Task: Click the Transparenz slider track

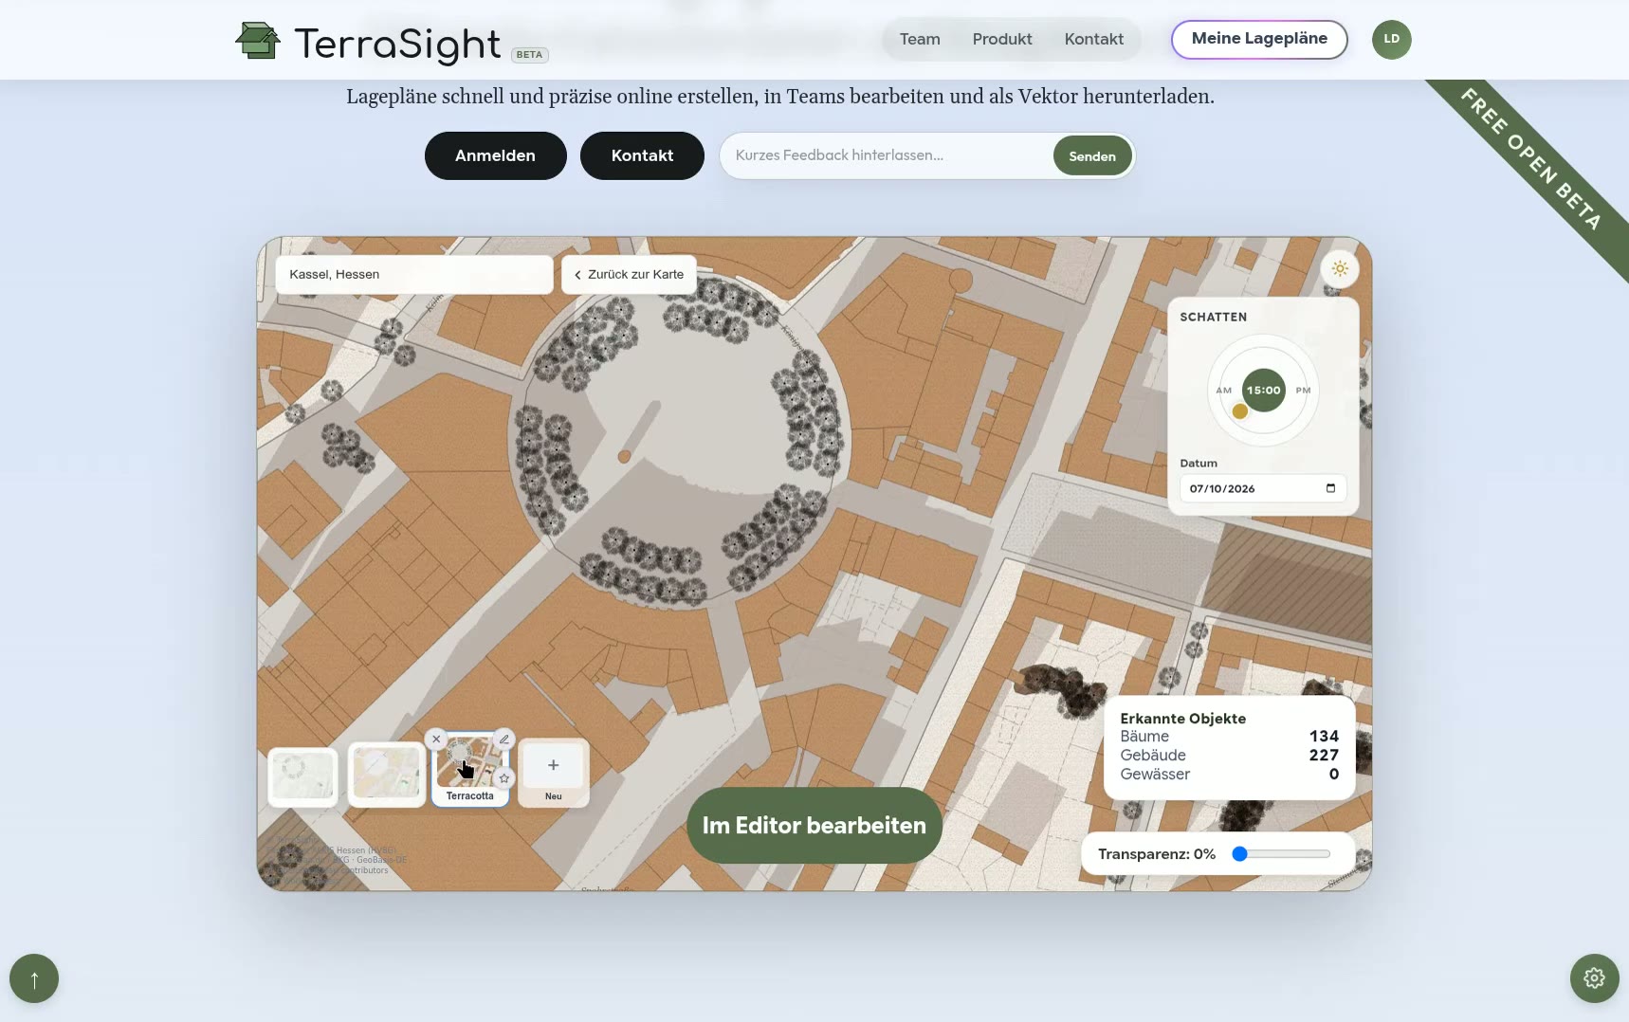Action: click(1281, 854)
